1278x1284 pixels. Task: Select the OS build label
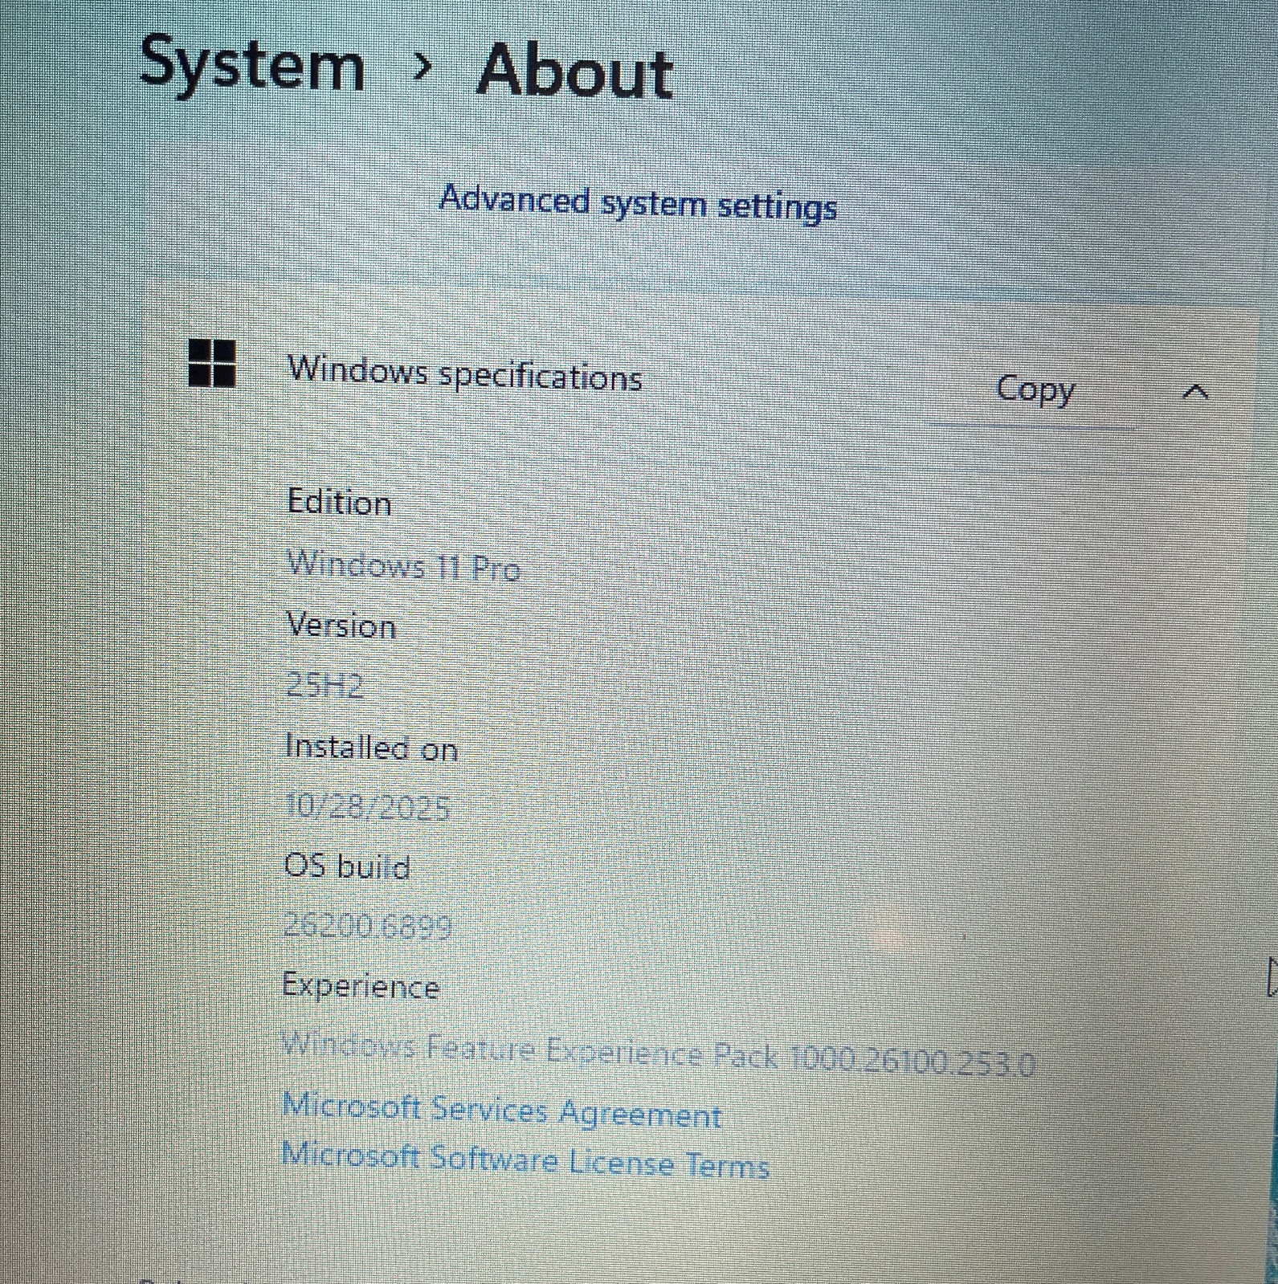pyautogui.click(x=347, y=866)
